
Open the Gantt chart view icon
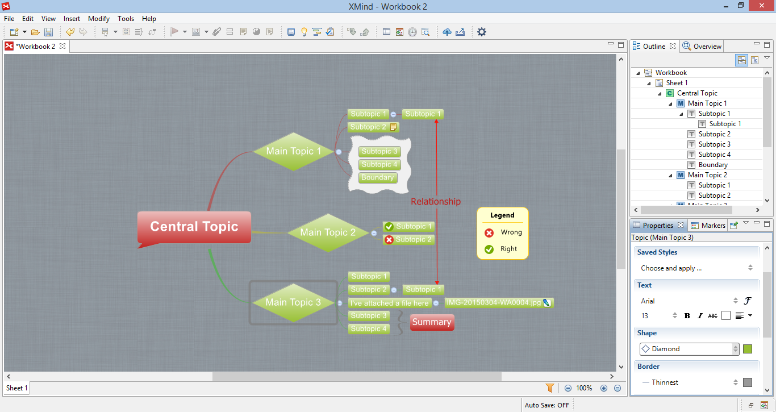pos(317,32)
